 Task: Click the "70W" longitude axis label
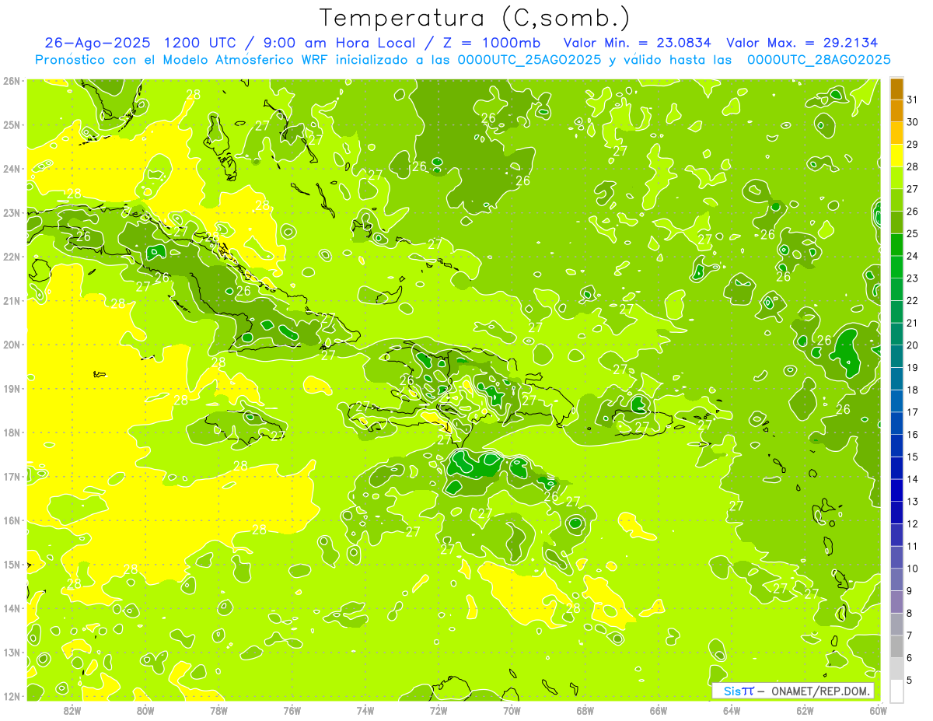(x=512, y=710)
